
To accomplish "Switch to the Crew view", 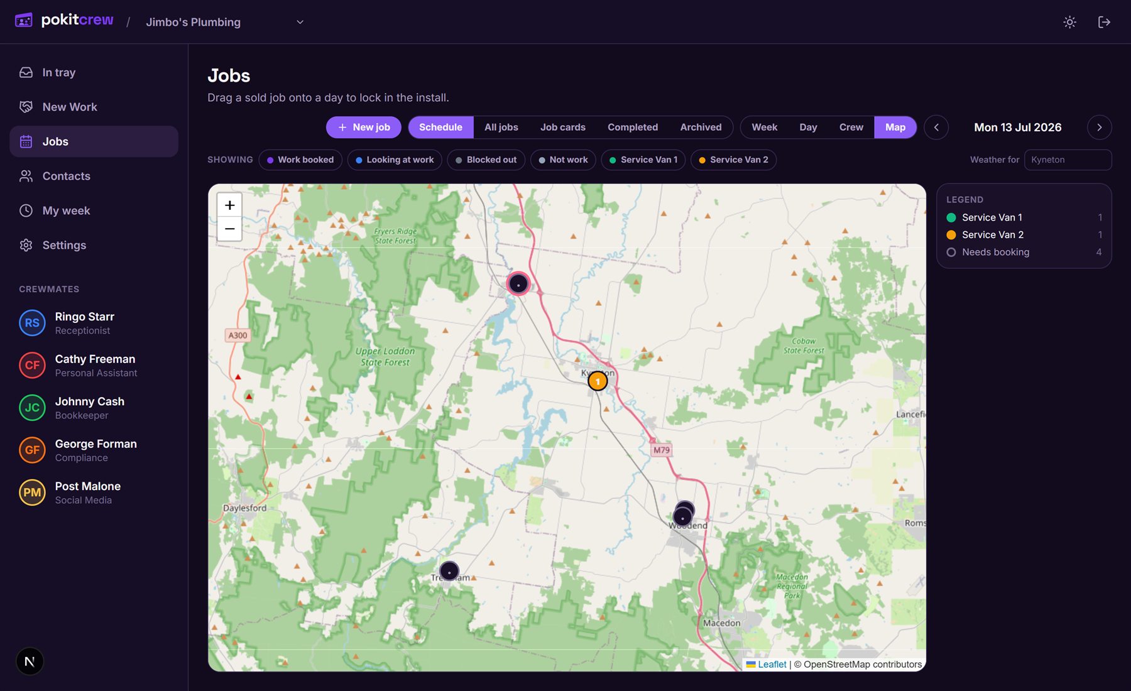I will [x=851, y=128].
